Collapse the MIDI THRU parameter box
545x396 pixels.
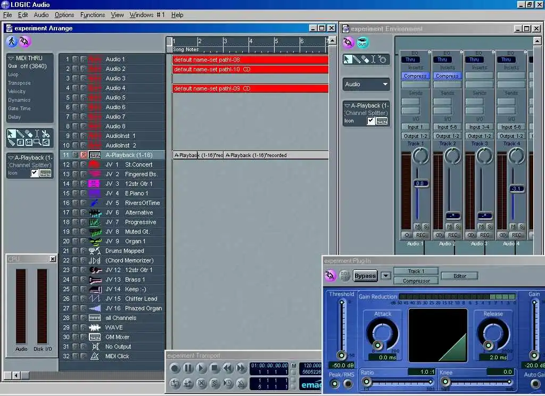11,58
